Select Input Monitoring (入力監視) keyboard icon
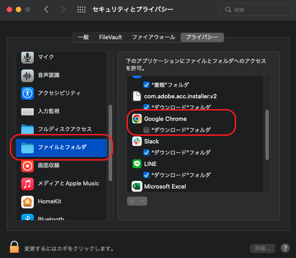The width and height of the screenshot is (296, 258). click(x=27, y=111)
